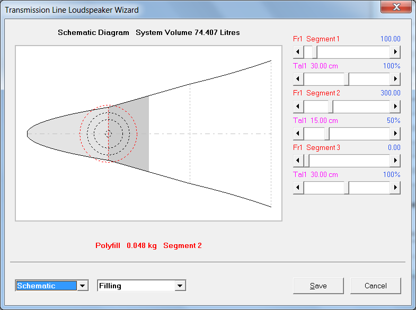416x310 pixels.
Task: Click the "Fr1 Segment 2" label
Action: click(x=316, y=93)
